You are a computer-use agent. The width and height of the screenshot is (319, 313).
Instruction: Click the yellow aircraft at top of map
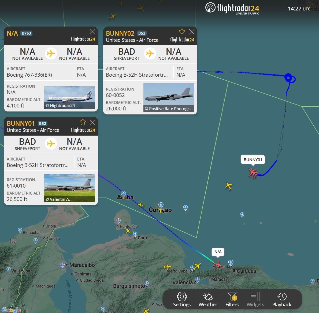point(112,17)
